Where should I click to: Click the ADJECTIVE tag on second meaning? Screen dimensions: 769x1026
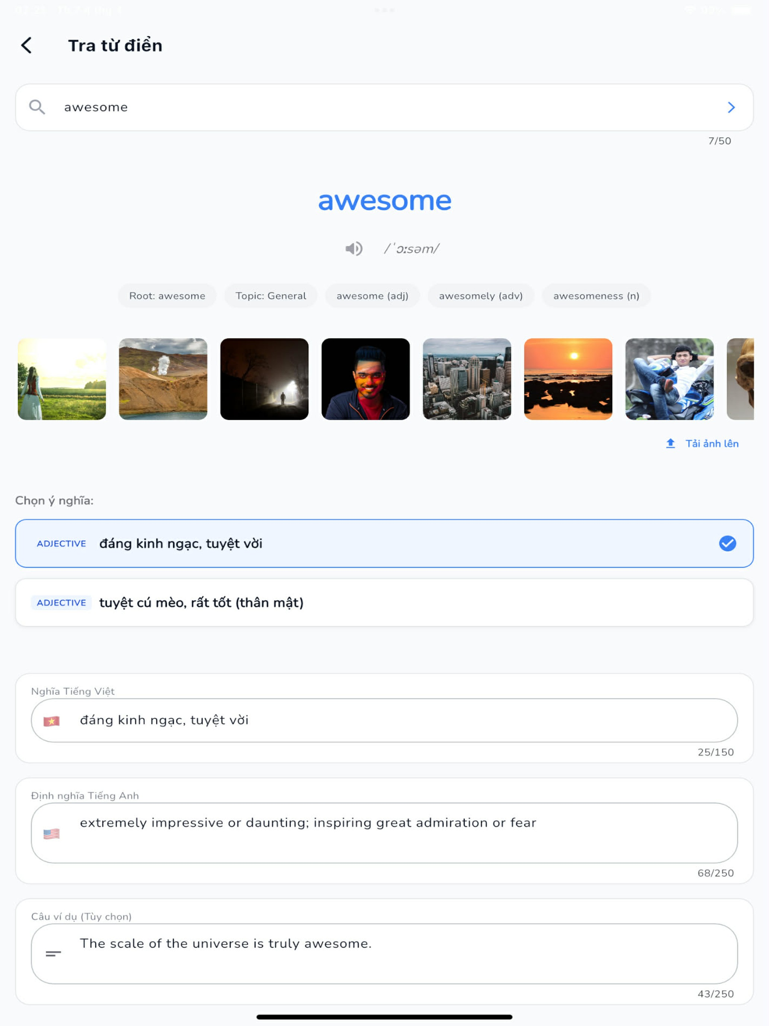tap(61, 602)
